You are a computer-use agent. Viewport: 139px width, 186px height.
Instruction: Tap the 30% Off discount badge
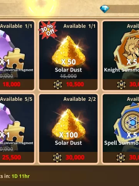pyautogui.click(x=48, y=29)
